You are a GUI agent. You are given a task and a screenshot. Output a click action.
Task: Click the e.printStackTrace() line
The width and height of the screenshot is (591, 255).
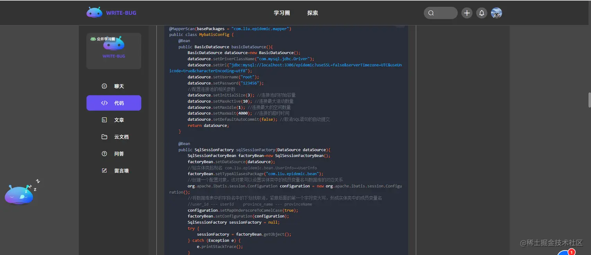[x=220, y=246]
